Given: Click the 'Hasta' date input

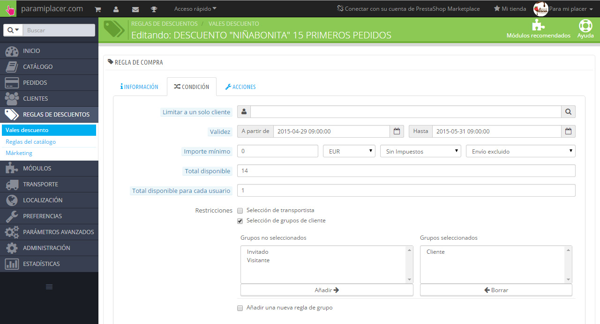Looking at the screenshot, I should tap(497, 132).
